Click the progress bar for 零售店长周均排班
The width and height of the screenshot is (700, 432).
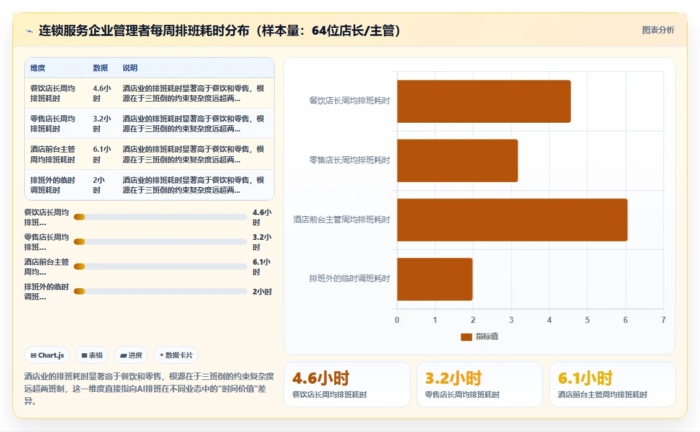(160, 242)
